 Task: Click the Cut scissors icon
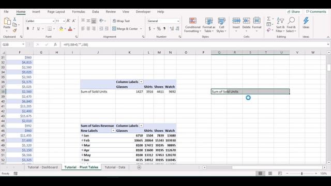14,19
